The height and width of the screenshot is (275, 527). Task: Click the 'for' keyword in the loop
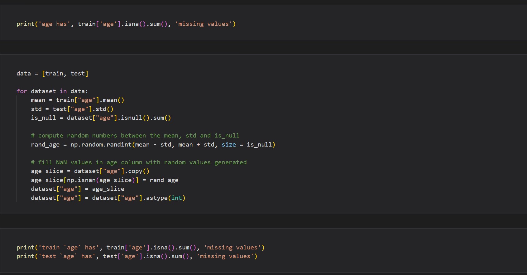[x=22, y=91]
